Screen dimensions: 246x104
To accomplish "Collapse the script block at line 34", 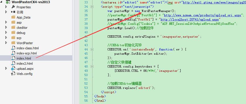I will (x=92, y=7).
